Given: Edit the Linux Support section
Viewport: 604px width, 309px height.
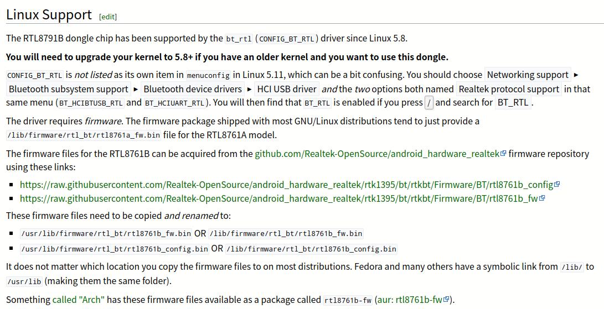Looking at the screenshot, I should [x=108, y=17].
